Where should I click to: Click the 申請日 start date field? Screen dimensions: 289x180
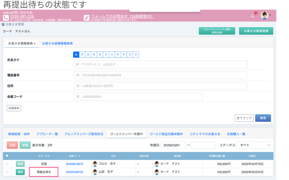[x=173, y=145]
